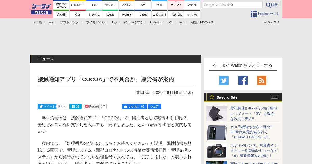Open the HOBBY Watch tab

click(127, 14)
